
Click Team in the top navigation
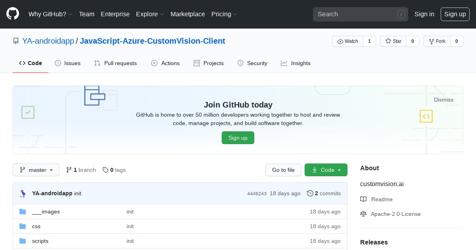pos(86,14)
